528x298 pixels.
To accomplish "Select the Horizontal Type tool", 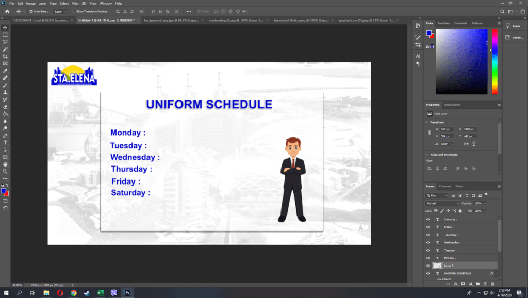I will point(5,142).
